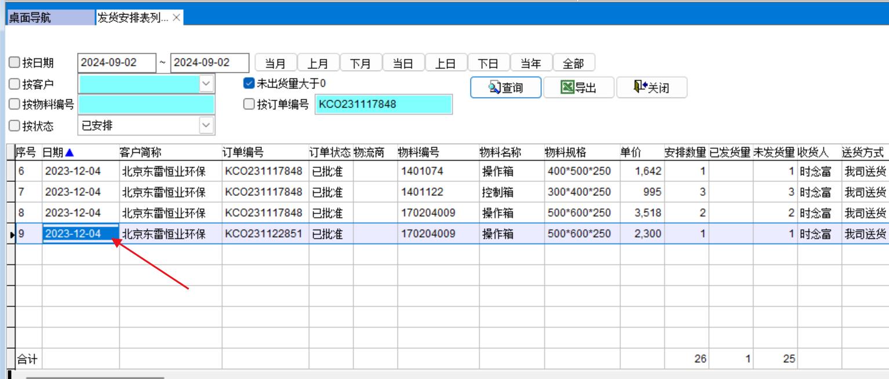This screenshot has width=889, height=379.
Task: Click the 导出 Excel export button
Action: tap(578, 88)
